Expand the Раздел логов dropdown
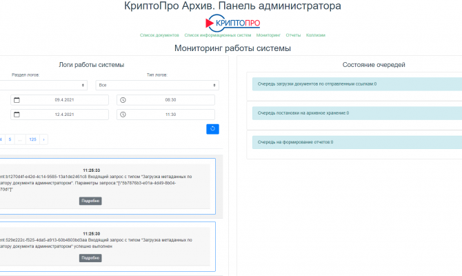Viewport: 462px width, 276px height. click(43, 86)
